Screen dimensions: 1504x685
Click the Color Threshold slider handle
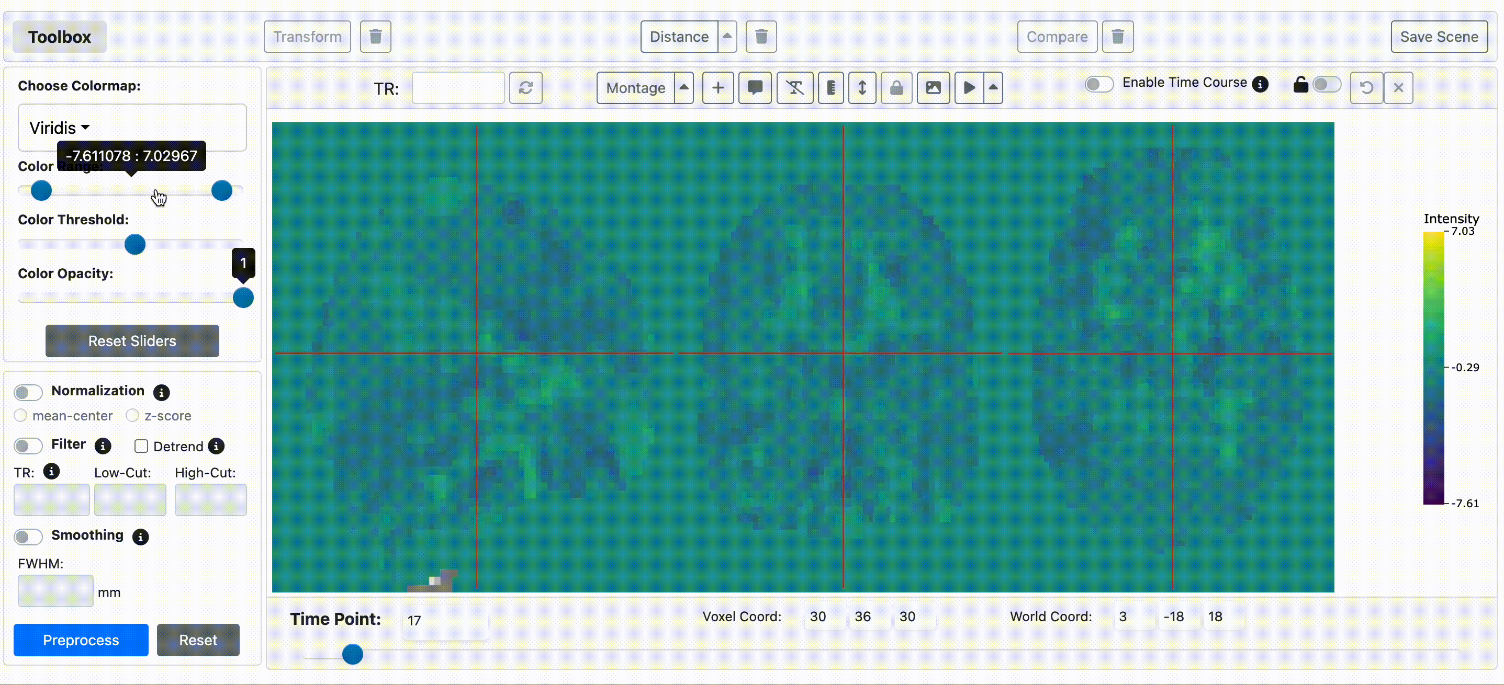pyautogui.click(x=135, y=245)
